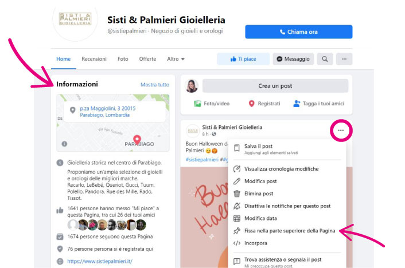Viewport: 405px width, 268px height.
Task: Click the globe icon by website link
Action: pyautogui.click(x=60, y=261)
